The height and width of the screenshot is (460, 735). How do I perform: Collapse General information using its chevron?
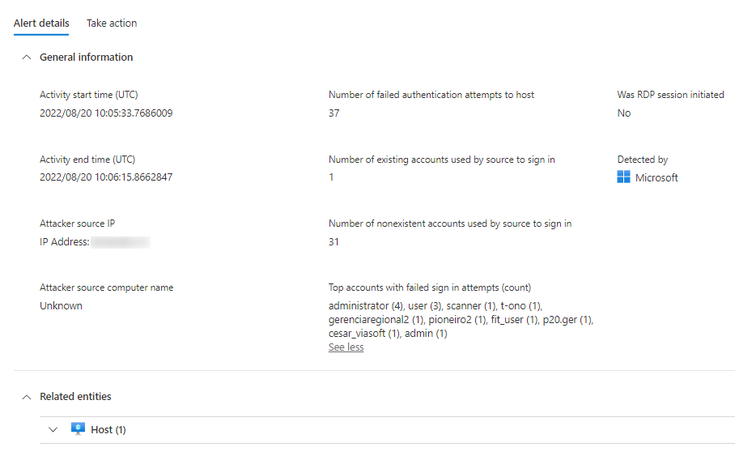coord(26,57)
